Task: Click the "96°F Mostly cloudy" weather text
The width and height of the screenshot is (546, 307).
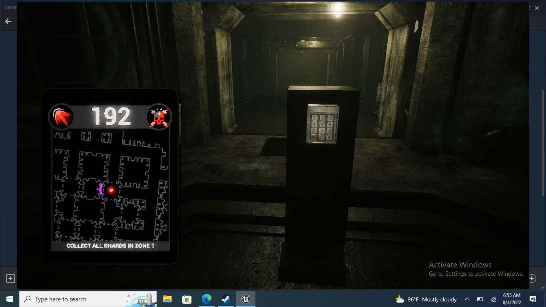Action: point(432,299)
